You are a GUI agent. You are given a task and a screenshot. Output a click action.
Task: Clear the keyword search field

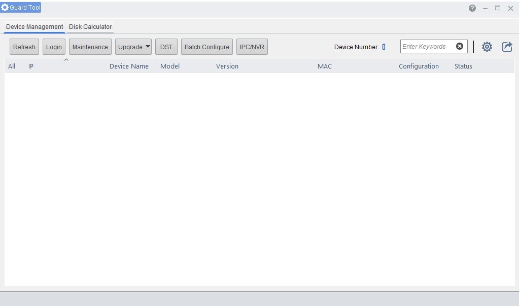(460, 46)
